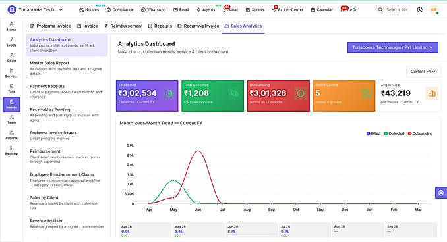Switch to the Receipts tab
Image resolution: width=447 pixels, height=242 pixels.
click(160, 26)
